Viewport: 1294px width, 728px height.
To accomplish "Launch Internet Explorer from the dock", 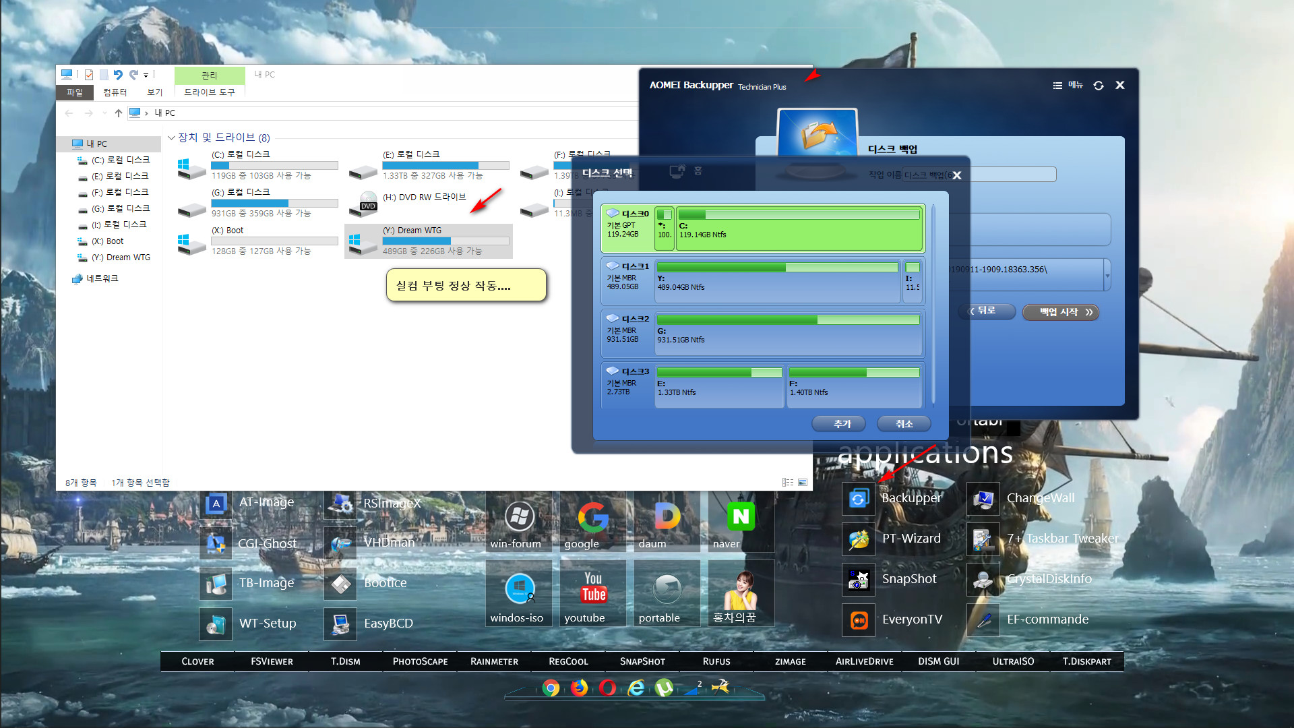I will pyautogui.click(x=636, y=688).
